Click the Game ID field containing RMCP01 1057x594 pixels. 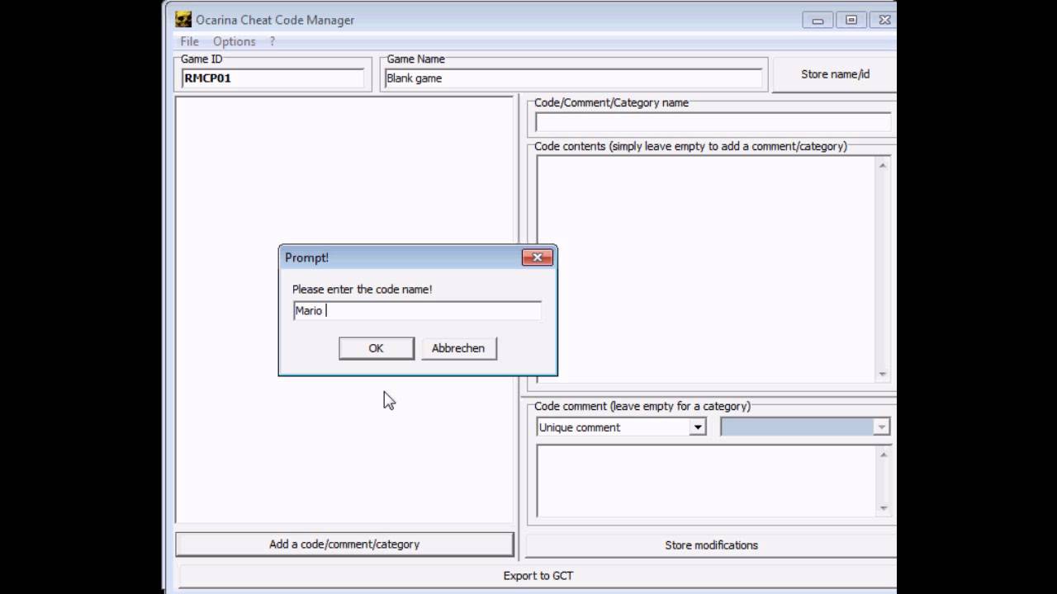[x=273, y=78]
